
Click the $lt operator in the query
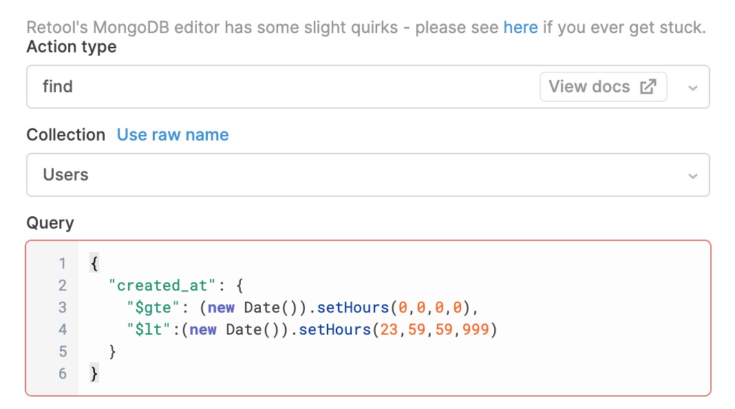coord(149,330)
